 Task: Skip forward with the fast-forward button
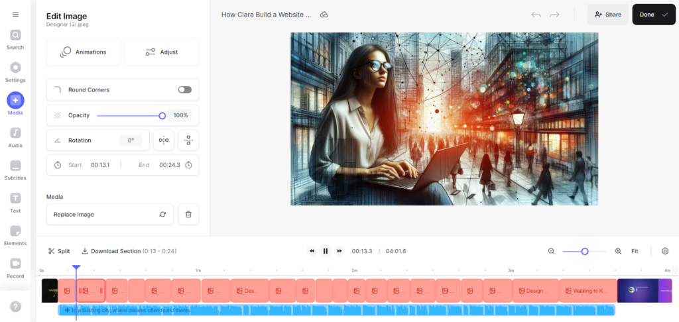(339, 251)
